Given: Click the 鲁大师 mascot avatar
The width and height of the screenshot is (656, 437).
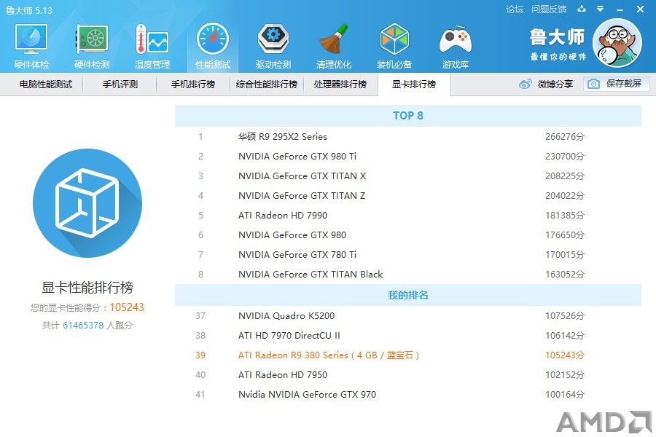Looking at the screenshot, I should (x=617, y=43).
